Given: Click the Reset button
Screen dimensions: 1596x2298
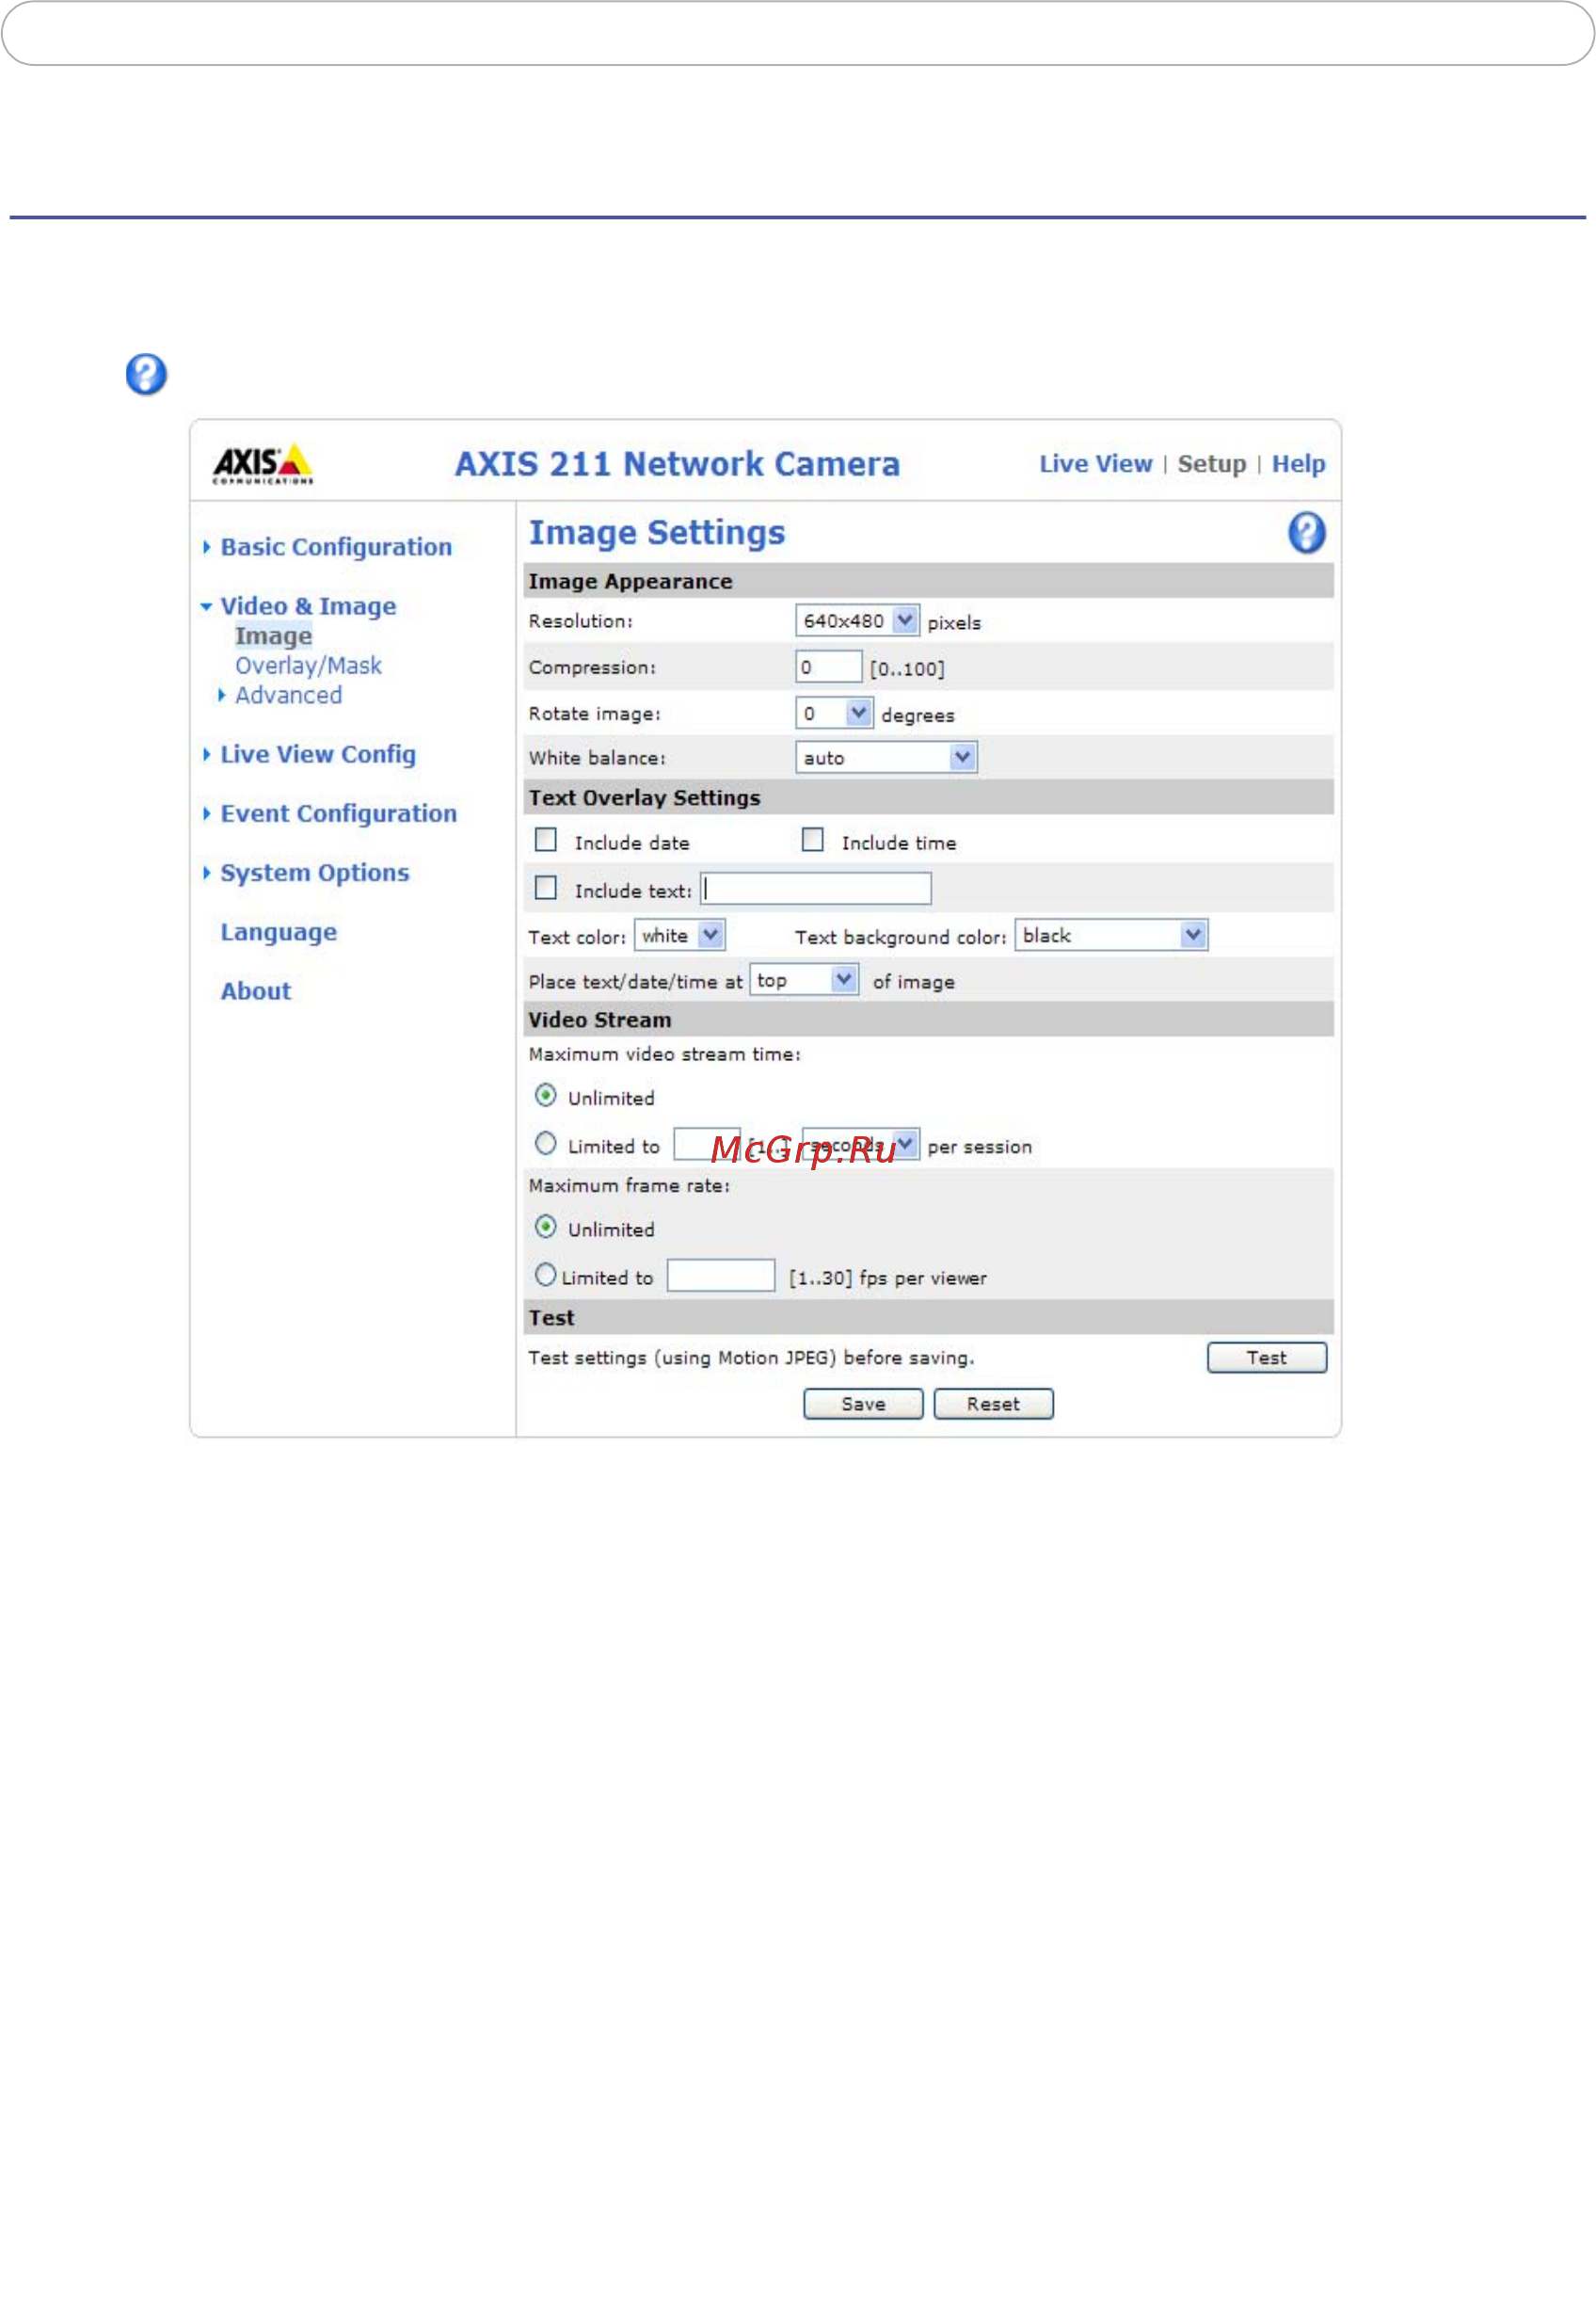Looking at the screenshot, I should click(x=993, y=1404).
